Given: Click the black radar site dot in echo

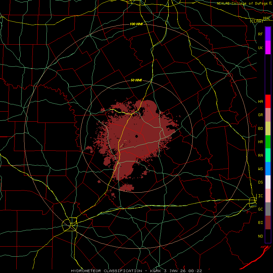Looking at the screenshot, I should [x=137, y=136].
